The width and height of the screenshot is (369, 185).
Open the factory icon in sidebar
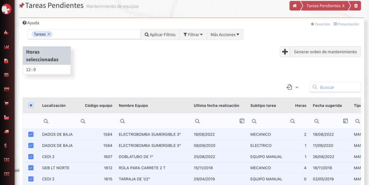6,117
